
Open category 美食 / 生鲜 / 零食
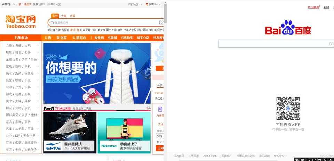pyautogui.click(x=18, y=101)
